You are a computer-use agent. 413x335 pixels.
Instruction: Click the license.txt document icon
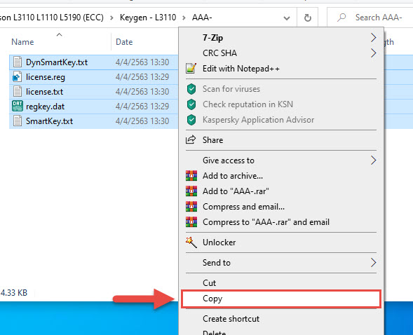18,92
